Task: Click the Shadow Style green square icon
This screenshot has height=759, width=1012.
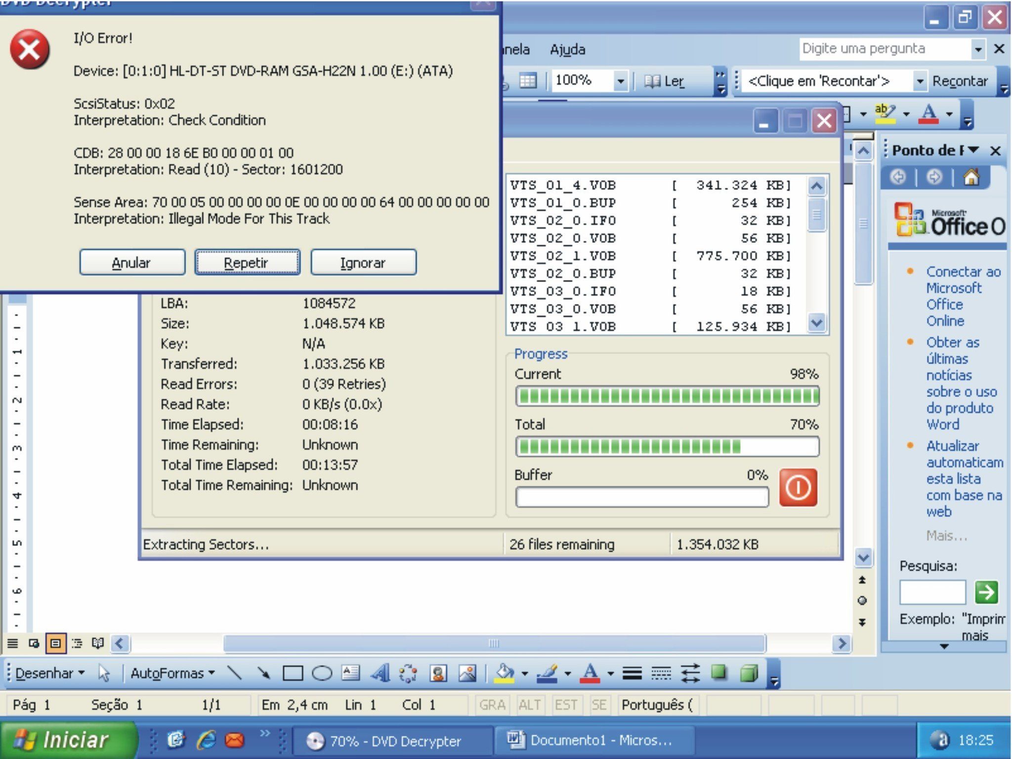Action: 719,673
